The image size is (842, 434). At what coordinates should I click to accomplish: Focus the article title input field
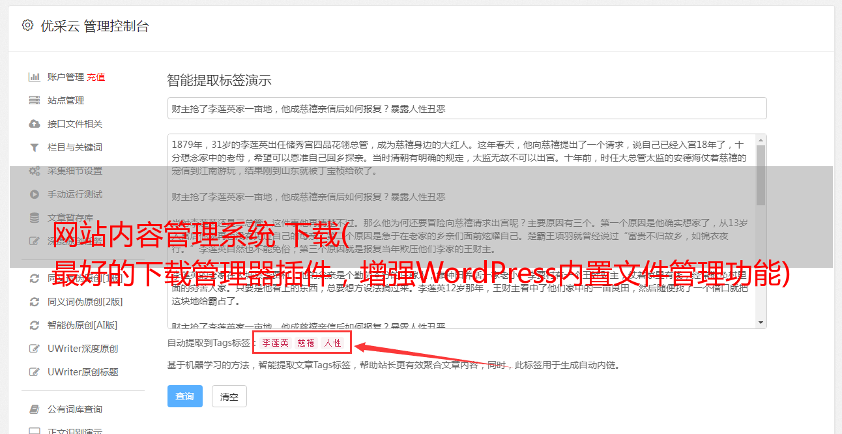(x=467, y=108)
